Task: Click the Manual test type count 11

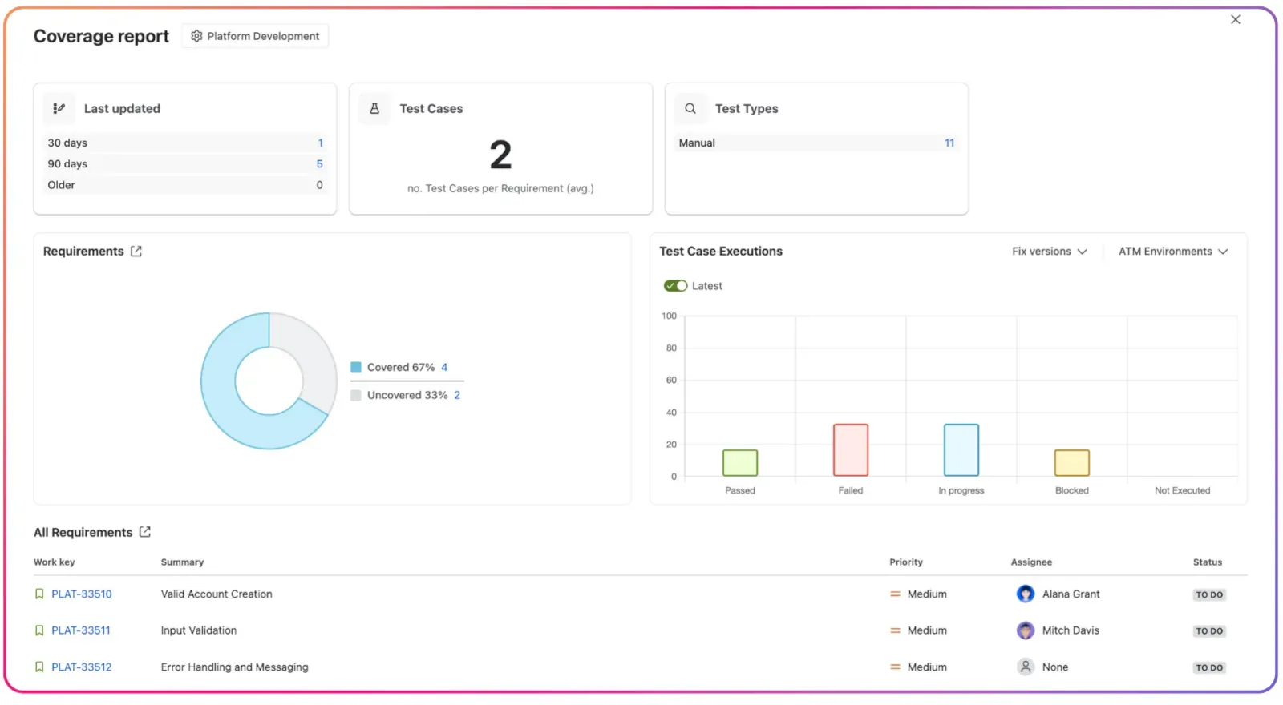Action: (x=949, y=143)
